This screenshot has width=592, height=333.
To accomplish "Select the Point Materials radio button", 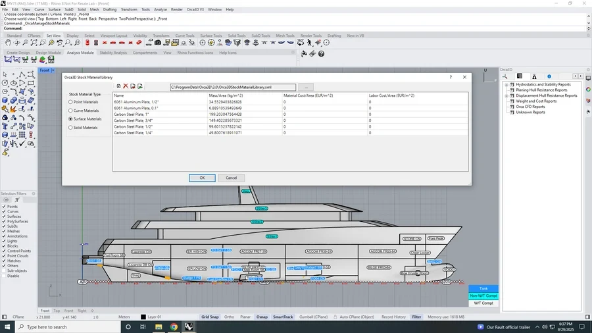I will pos(70,102).
